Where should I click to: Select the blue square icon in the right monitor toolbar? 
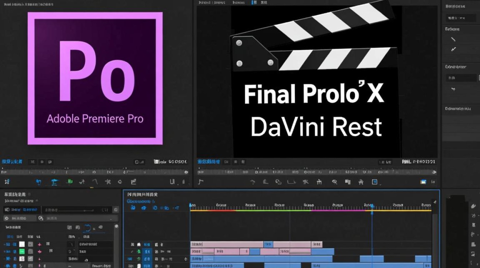pyautogui.click(x=375, y=182)
